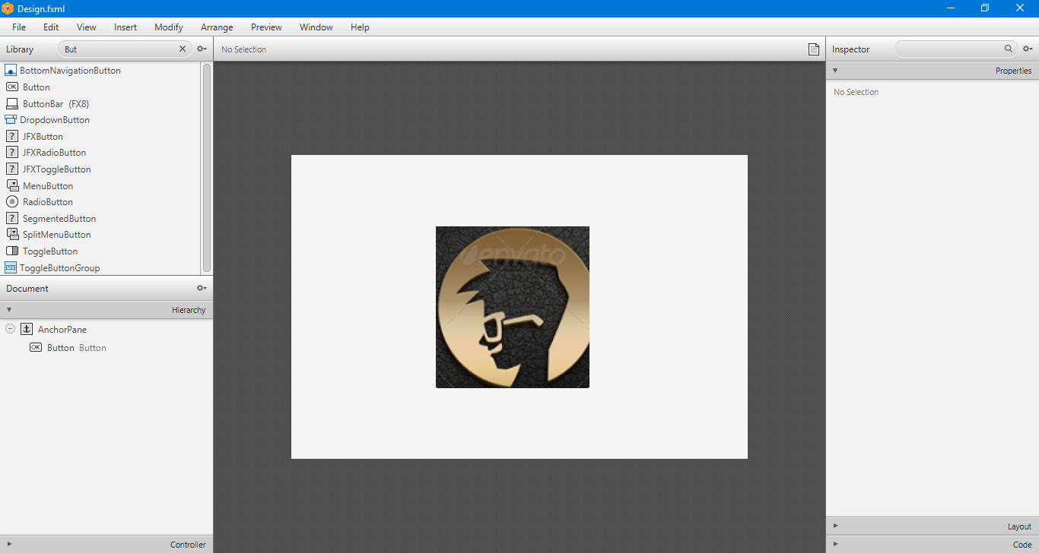Image resolution: width=1039 pixels, height=553 pixels.
Task: Open the Insert menu
Action: point(125,27)
